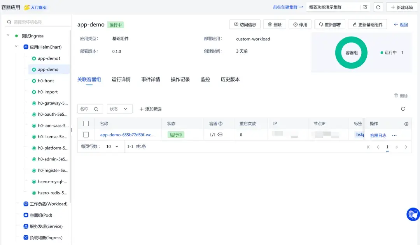Open 容器日志 for the pod
Viewport: 420px width, 245px height.
pos(378,136)
